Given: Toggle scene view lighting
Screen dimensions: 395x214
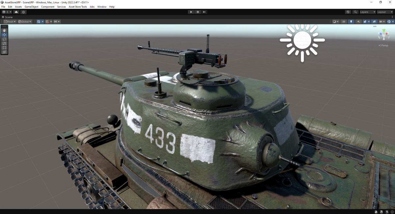Looking at the screenshot, I should coord(351,21).
